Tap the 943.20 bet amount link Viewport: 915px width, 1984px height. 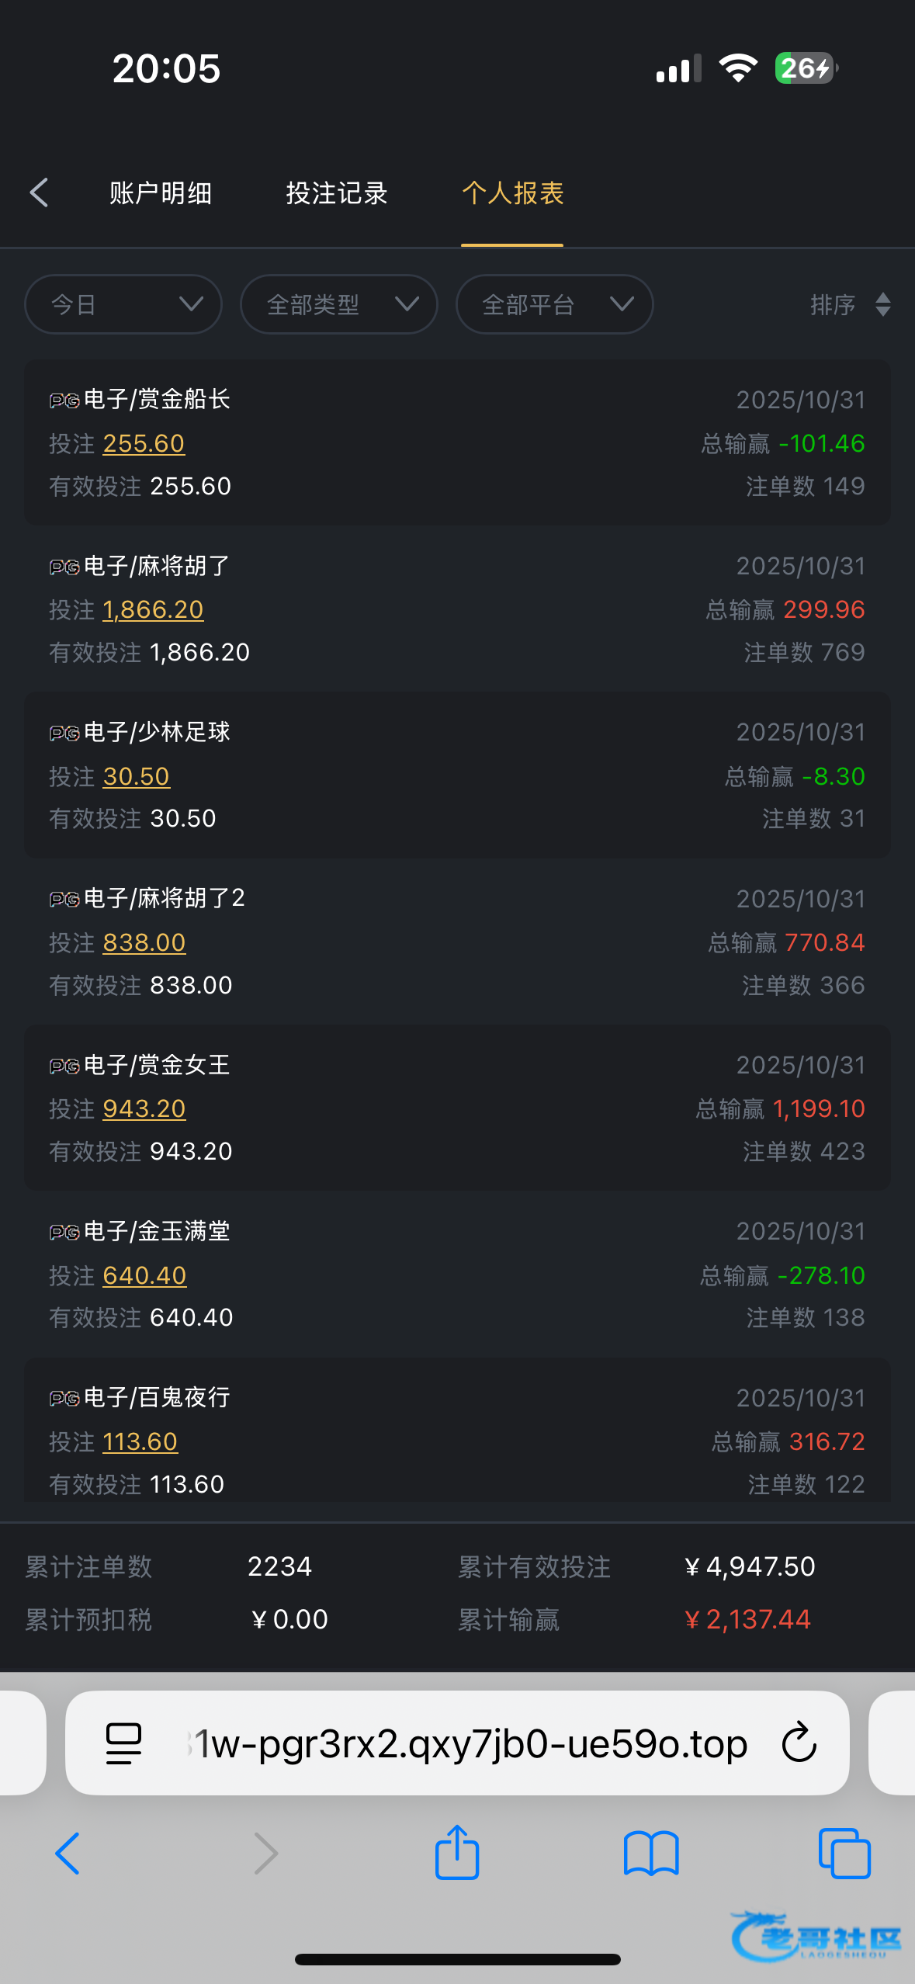pyautogui.click(x=144, y=1108)
